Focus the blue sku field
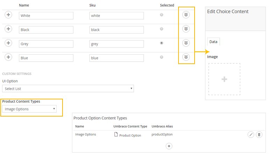The height and width of the screenshot is (154, 269). pyautogui.click(x=116, y=58)
